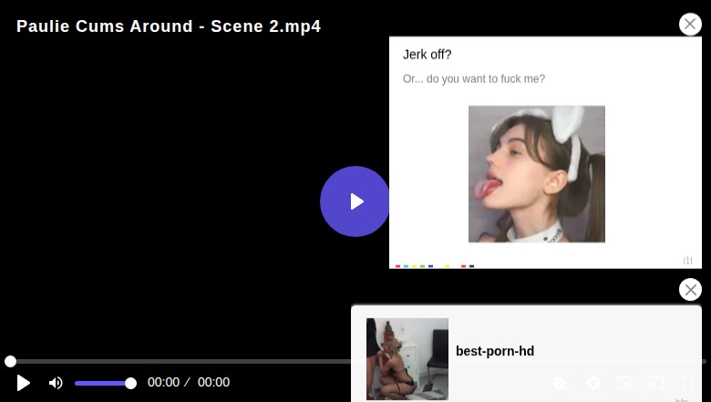This screenshot has height=402, width=711.
Task: Close the bottom notification ad
Action: tap(690, 290)
